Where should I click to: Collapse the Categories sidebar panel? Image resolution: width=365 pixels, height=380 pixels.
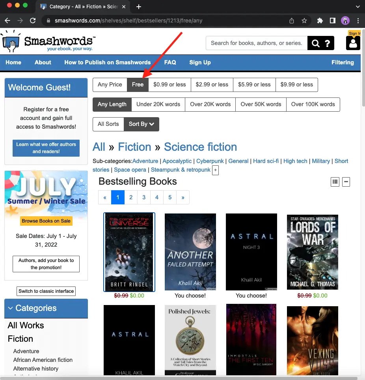click(x=10, y=308)
